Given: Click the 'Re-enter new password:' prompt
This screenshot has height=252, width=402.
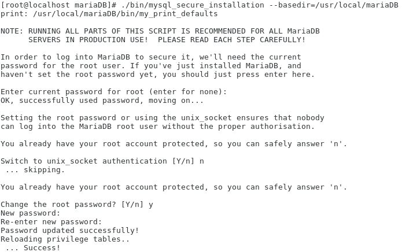Looking at the screenshot, I should point(51,222).
